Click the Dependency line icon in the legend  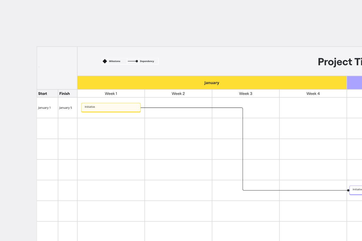coord(133,61)
